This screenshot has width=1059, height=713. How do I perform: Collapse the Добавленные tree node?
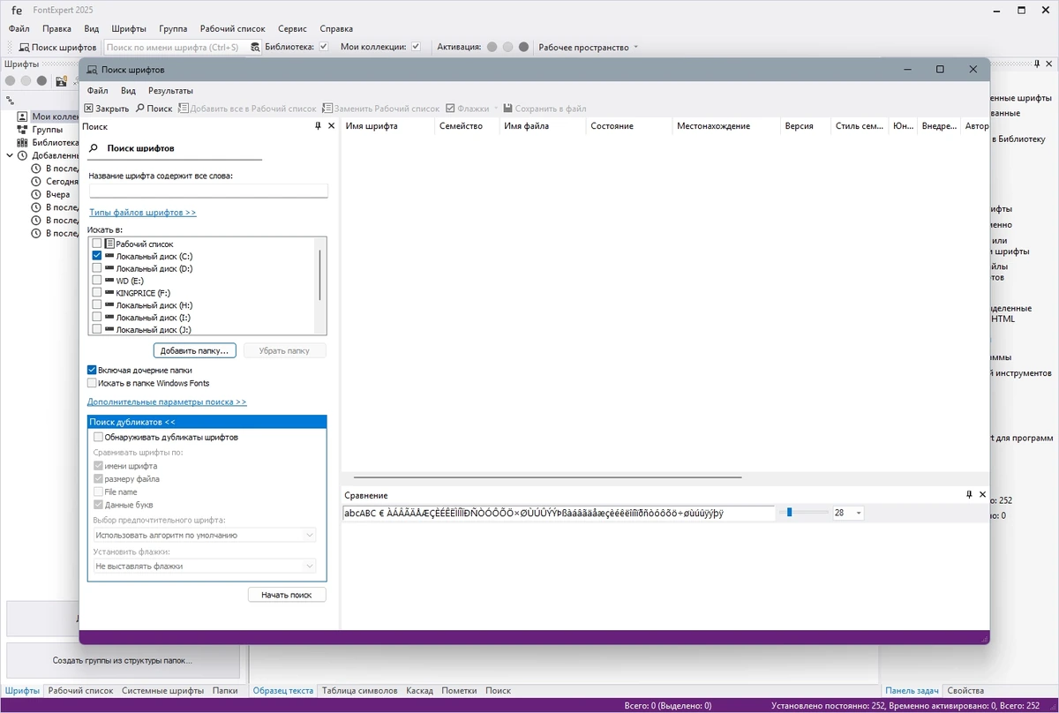(x=10, y=155)
